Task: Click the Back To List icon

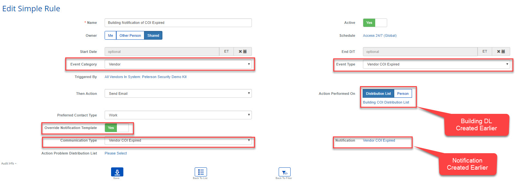Action: pyautogui.click(x=201, y=172)
